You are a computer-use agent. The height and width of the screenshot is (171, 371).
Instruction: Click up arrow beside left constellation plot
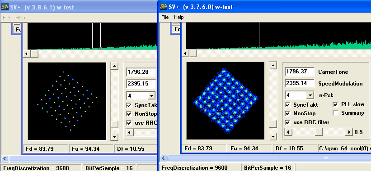114,66
